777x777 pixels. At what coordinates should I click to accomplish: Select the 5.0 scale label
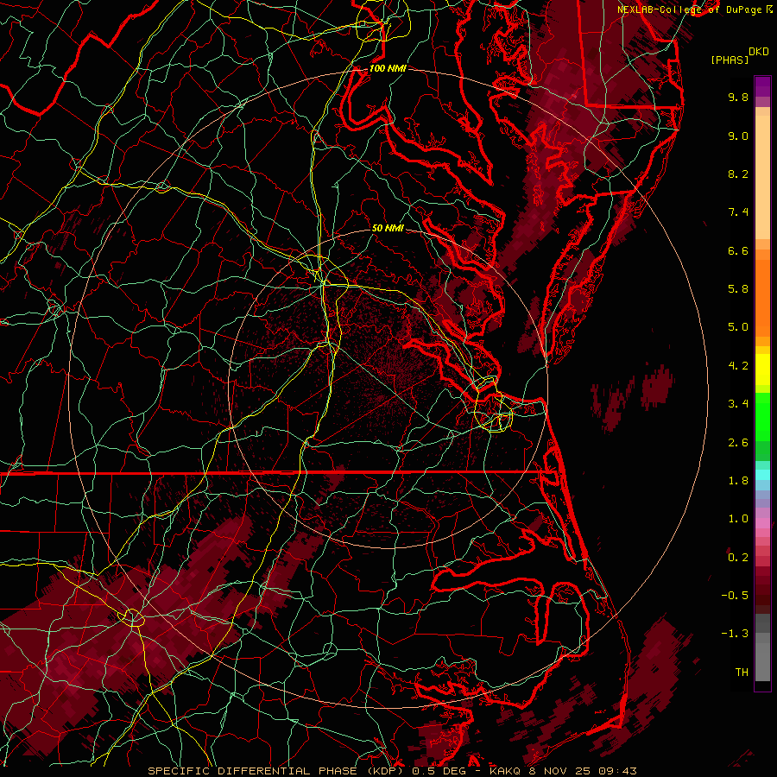point(738,327)
